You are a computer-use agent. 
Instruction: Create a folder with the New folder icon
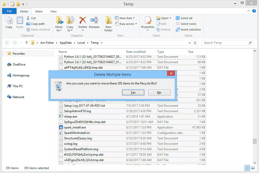click(x=108, y=23)
